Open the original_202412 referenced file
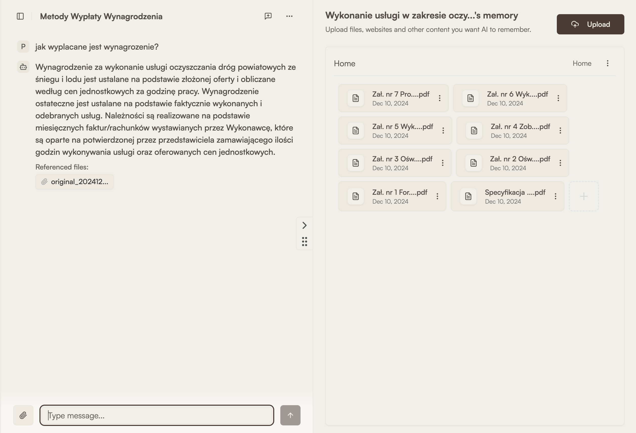The width and height of the screenshot is (636, 433). pos(74,182)
